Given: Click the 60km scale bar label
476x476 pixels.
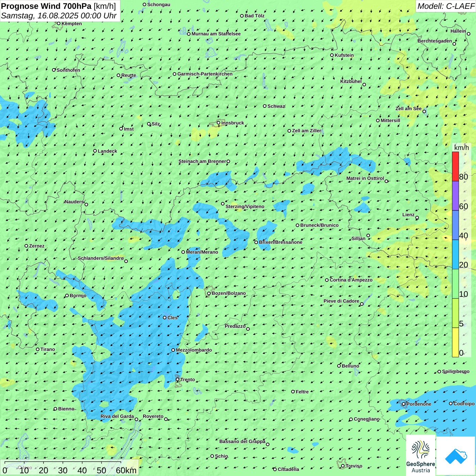Looking at the screenshot, I should pyautogui.click(x=126, y=470).
